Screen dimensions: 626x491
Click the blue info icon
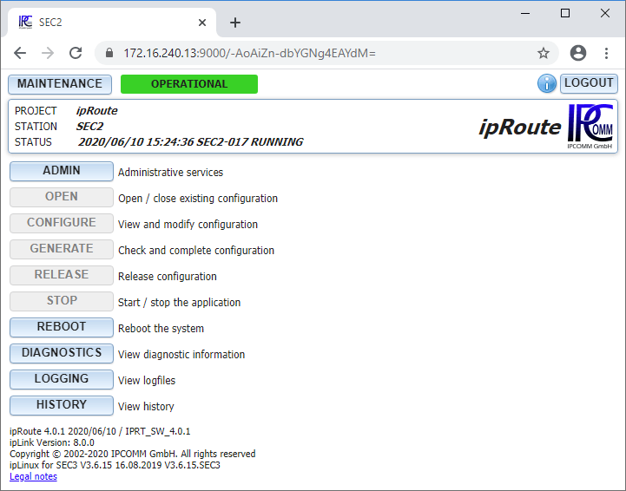[546, 84]
